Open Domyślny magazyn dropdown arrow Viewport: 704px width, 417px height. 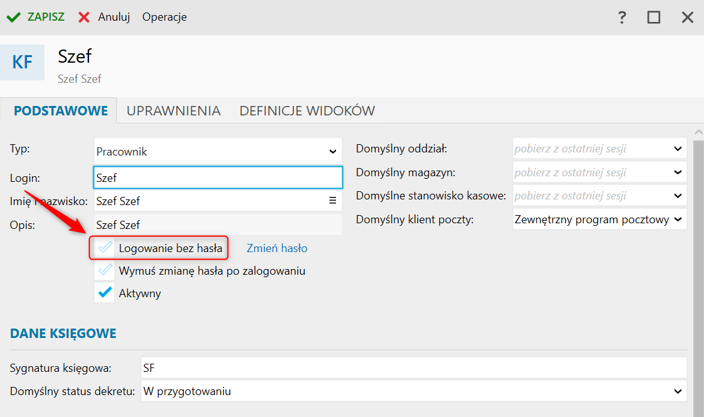(678, 172)
